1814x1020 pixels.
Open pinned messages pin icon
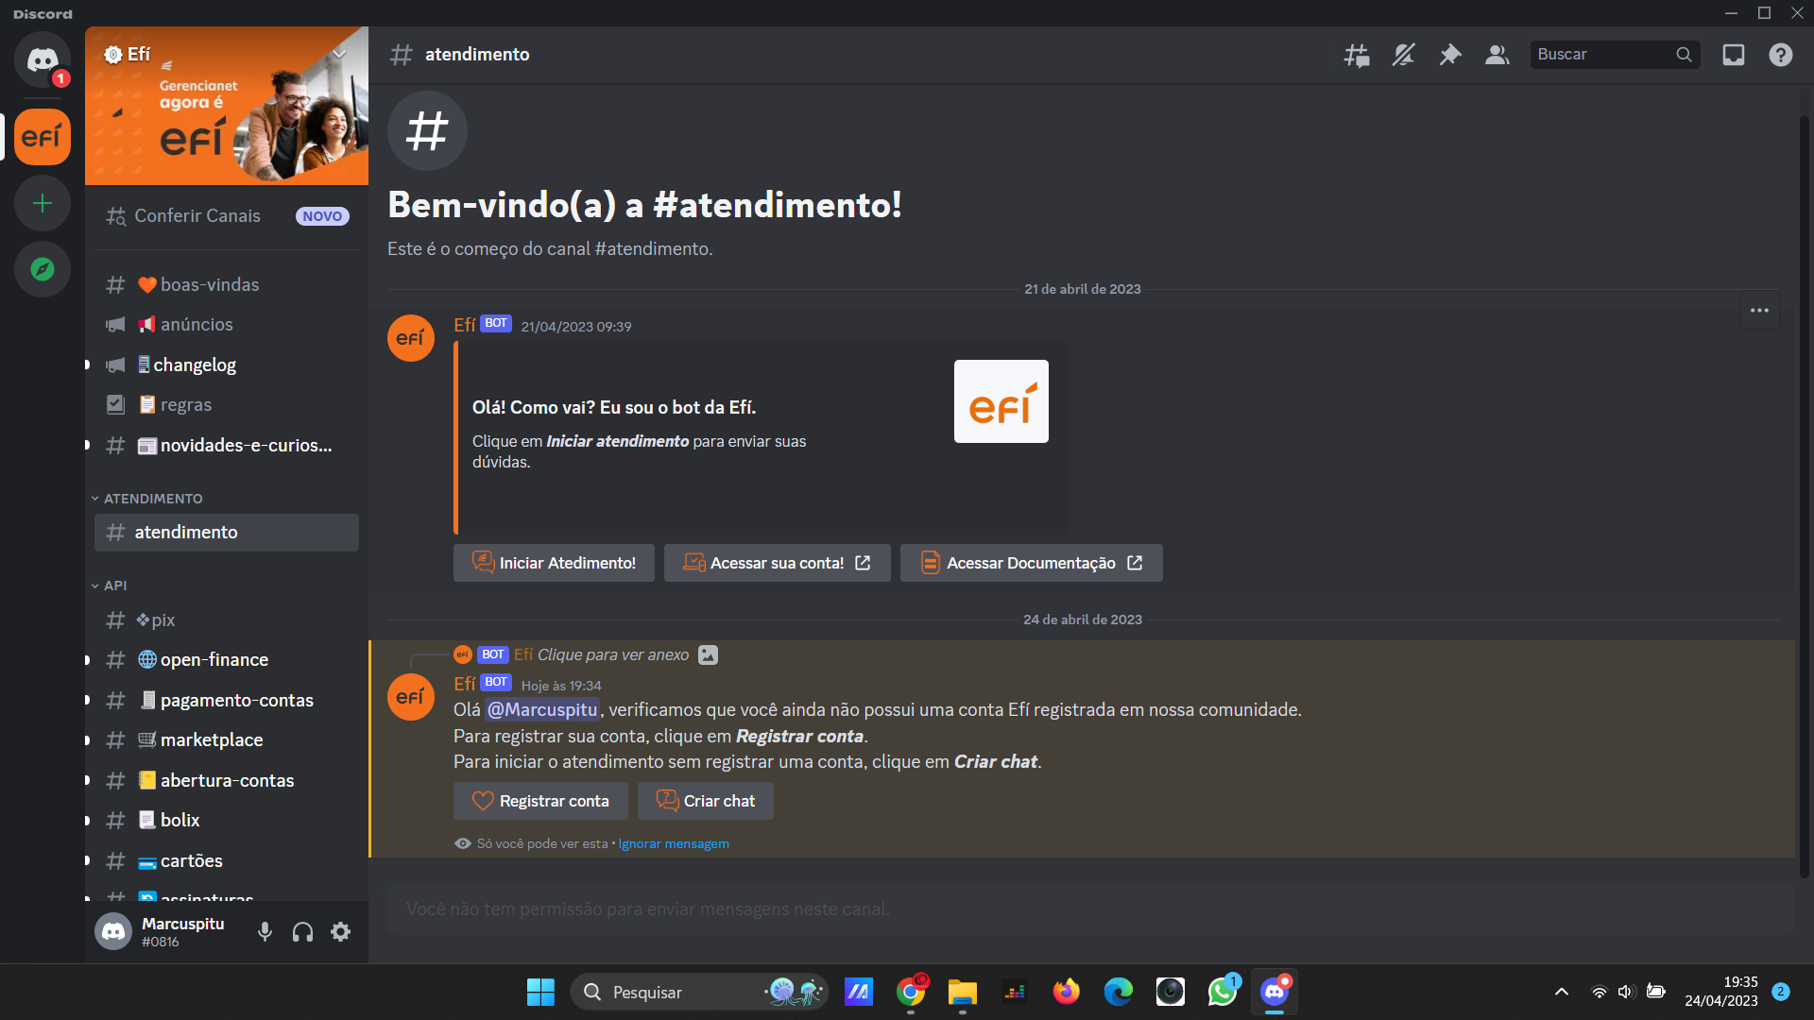tap(1449, 55)
